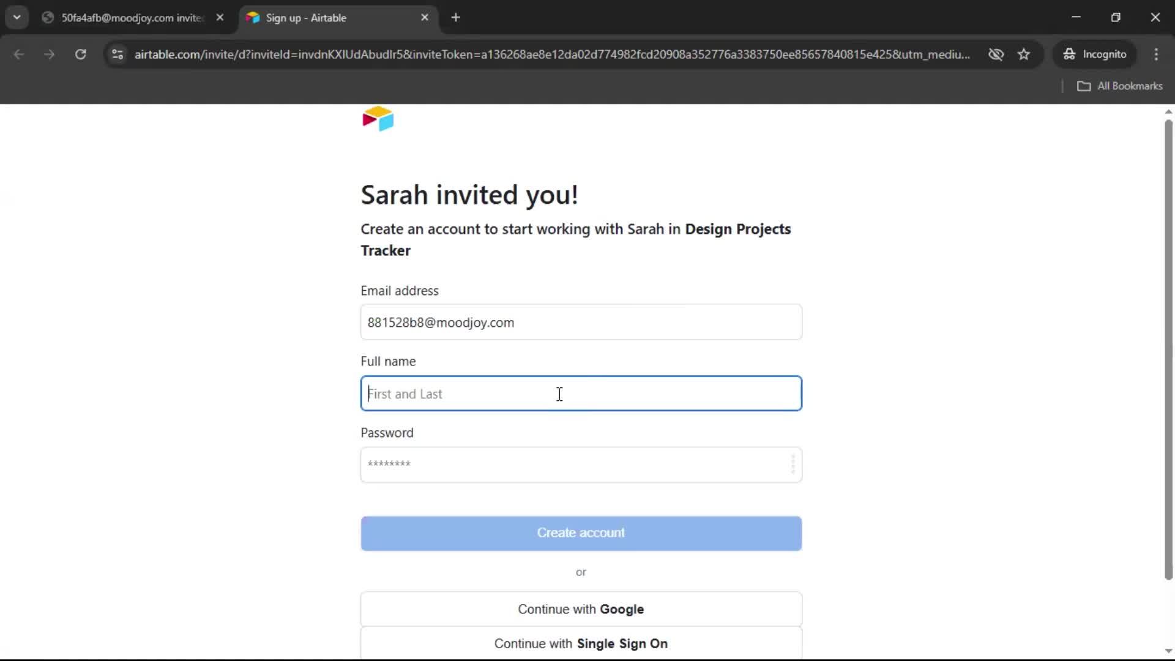Open the tab search dropdown arrow

(17, 18)
